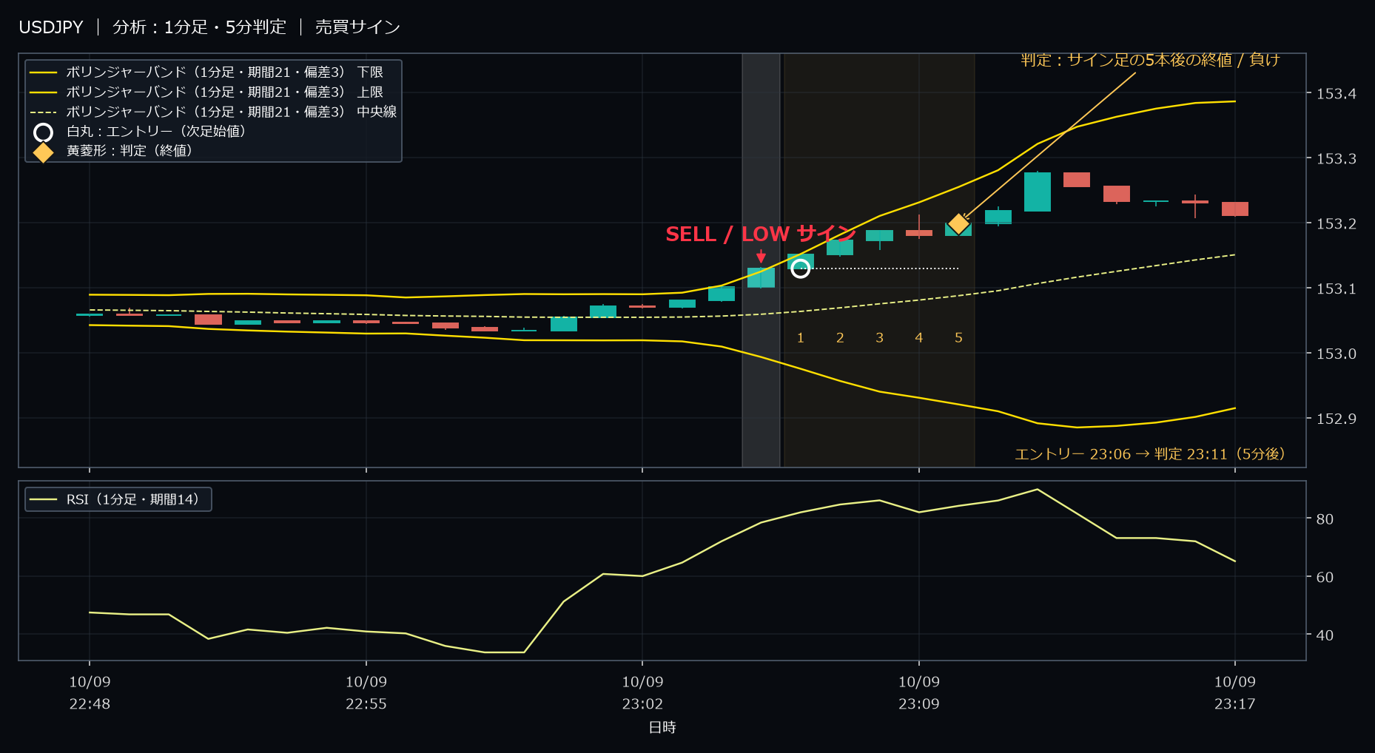This screenshot has height=753, width=1375.
Task: Click the yellow diamond icon in the legend
Action: pyautogui.click(x=44, y=152)
